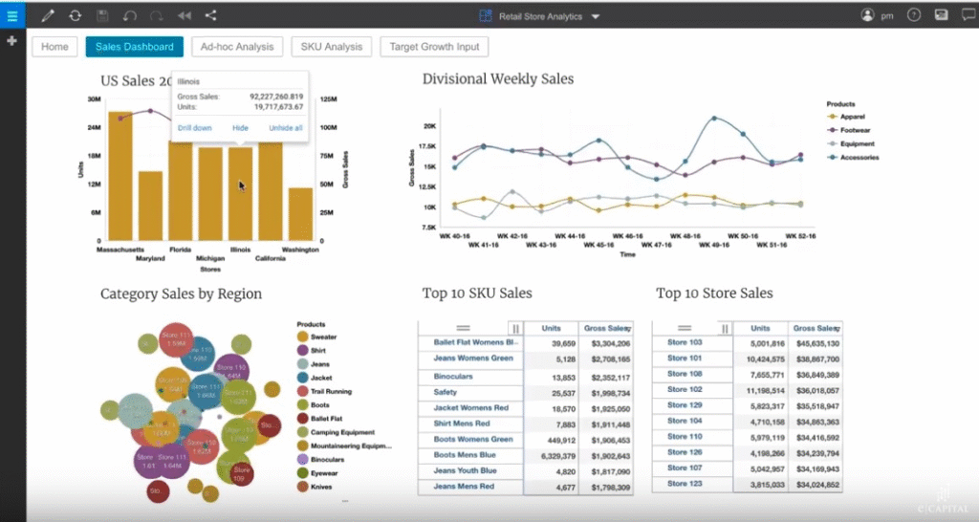Open the hamburger main menu
The width and height of the screenshot is (979, 522).
pos(12,15)
